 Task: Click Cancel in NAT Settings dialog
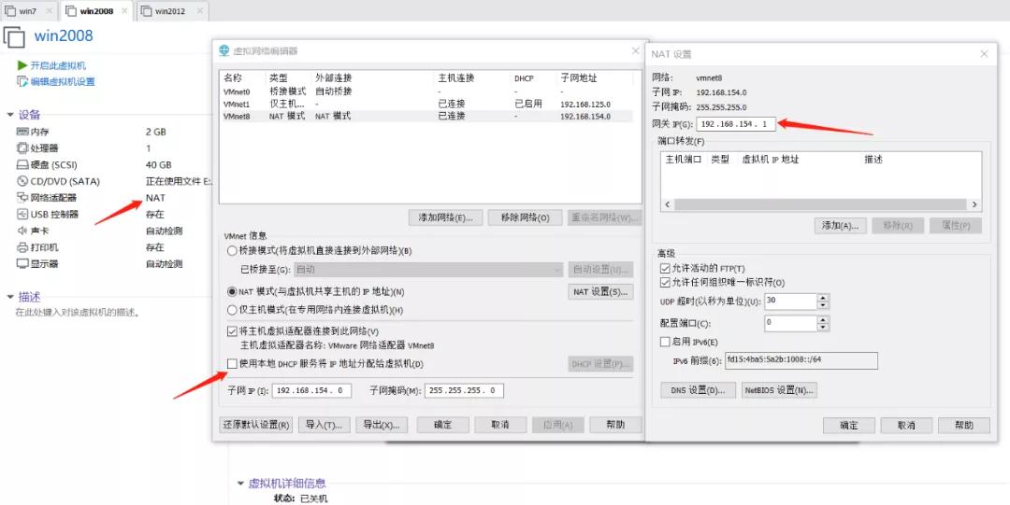[x=906, y=426]
